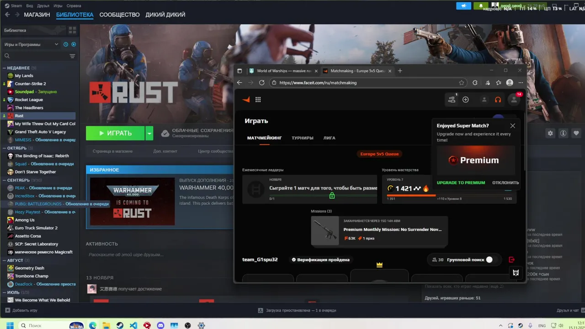This screenshot has width=585, height=329.
Task: Open FACEIT profile avatar with 14 notifications
Action: [x=515, y=99]
